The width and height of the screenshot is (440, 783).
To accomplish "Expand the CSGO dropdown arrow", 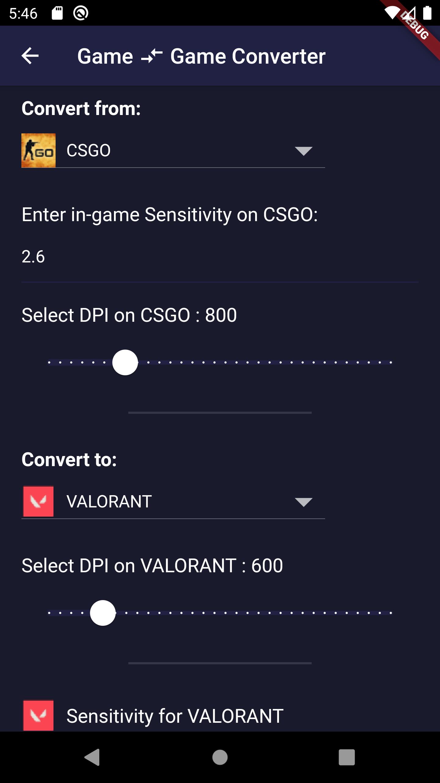I will (303, 151).
